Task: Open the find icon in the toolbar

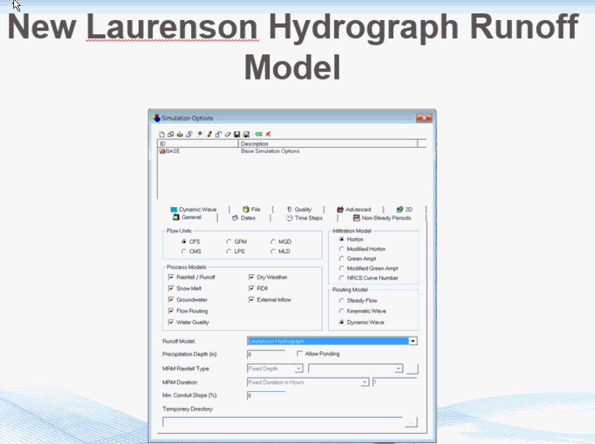Action: click(199, 134)
